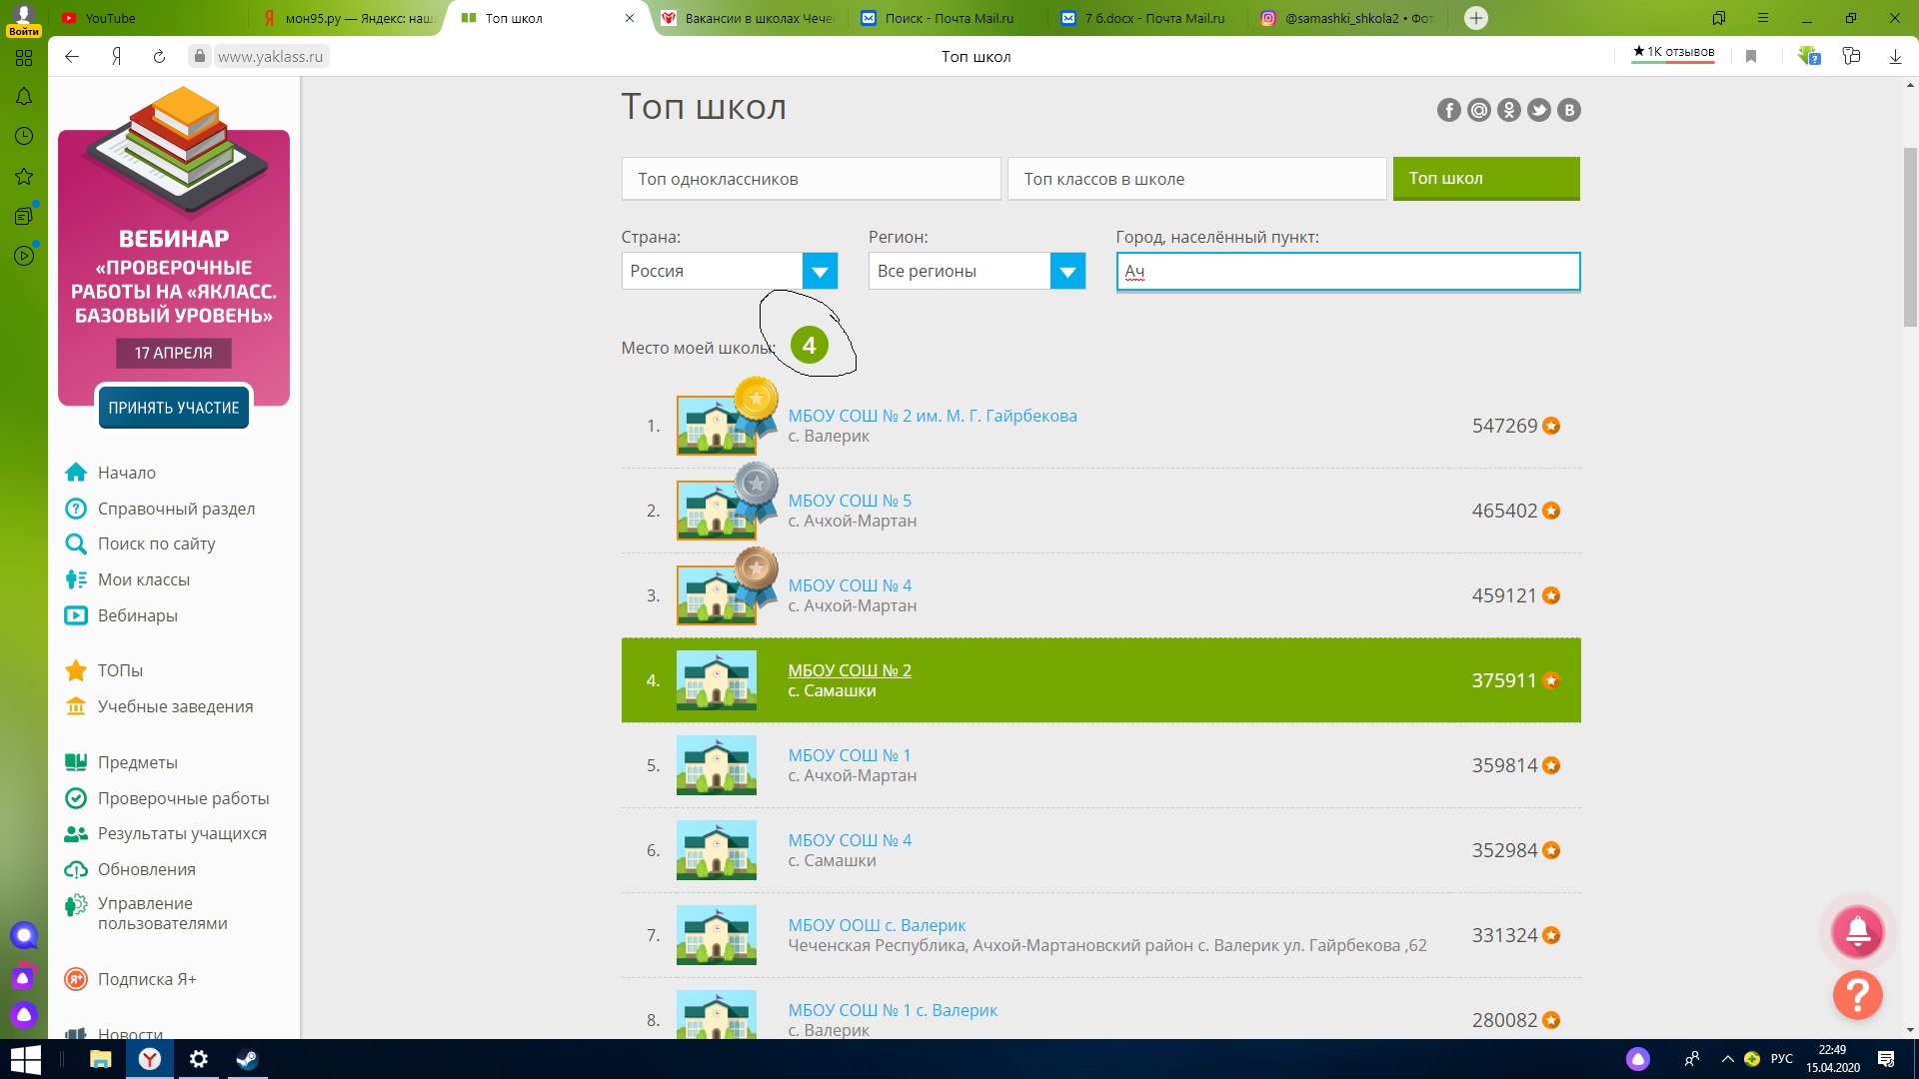
Task: Click the Facebook share icon
Action: (1448, 111)
